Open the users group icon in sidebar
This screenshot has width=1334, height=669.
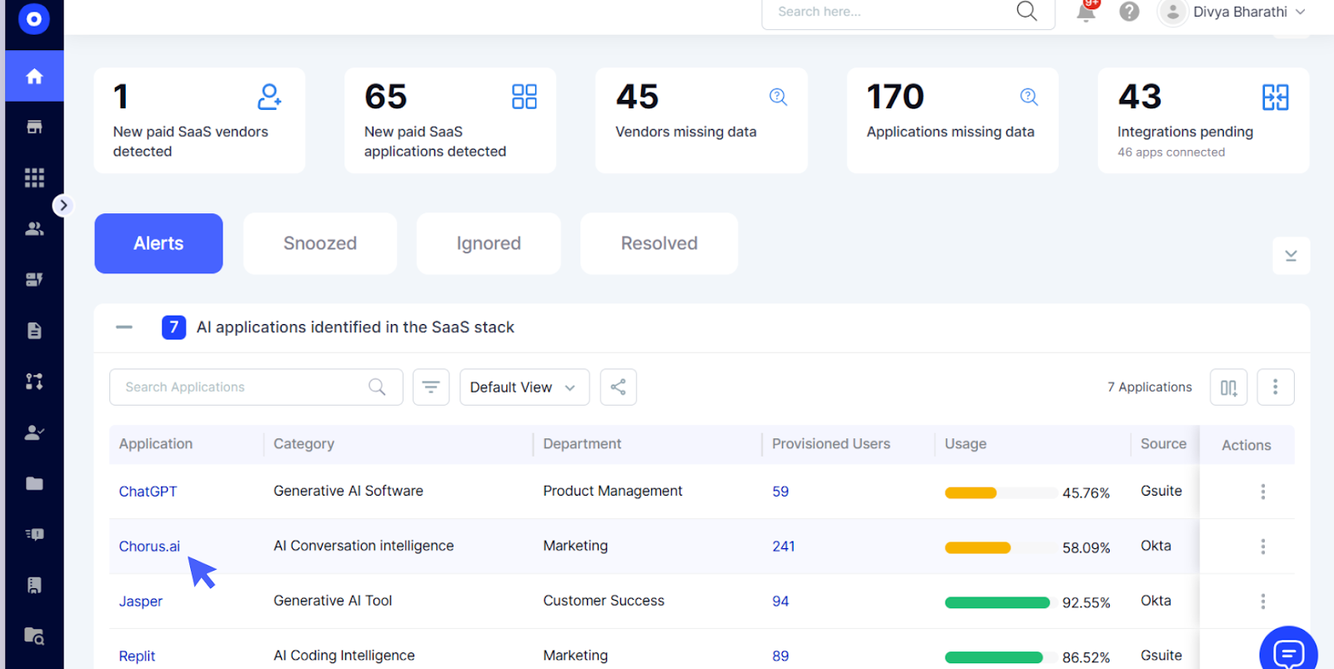point(34,228)
